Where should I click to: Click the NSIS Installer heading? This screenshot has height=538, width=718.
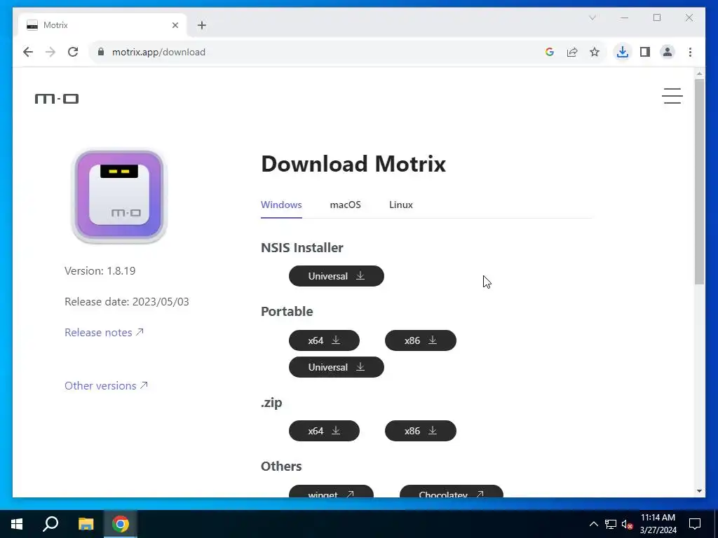(x=302, y=247)
